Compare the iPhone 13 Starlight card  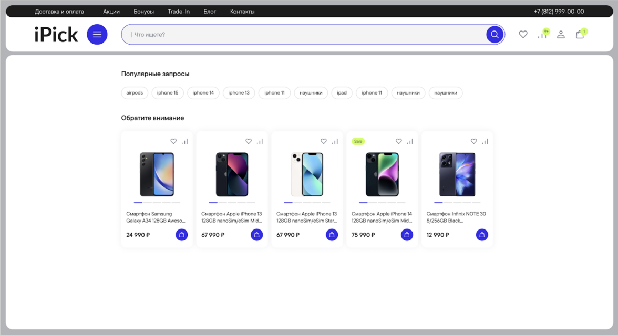click(x=335, y=141)
